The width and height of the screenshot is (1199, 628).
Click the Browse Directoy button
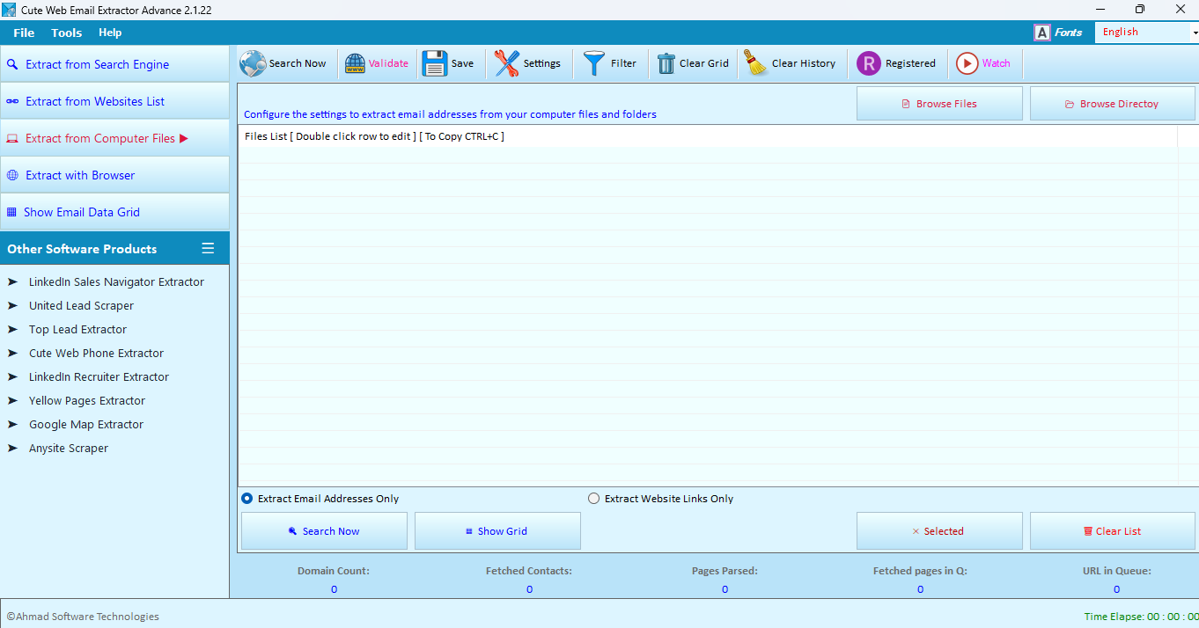coord(1113,104)
